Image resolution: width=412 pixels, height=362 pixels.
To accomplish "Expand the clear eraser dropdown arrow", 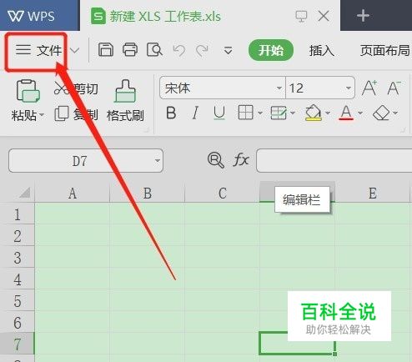I will tap(395, 113).
